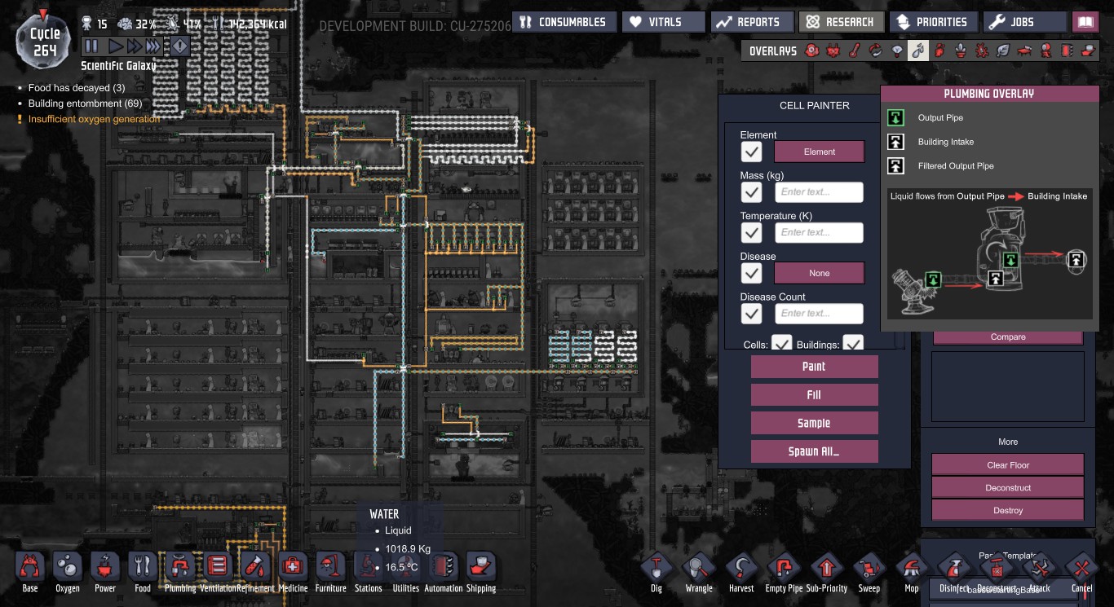The height and width of the screenshot is (607, 1114).
Task: Switch to the Power overlay
Action: click(x=833, y=51)
